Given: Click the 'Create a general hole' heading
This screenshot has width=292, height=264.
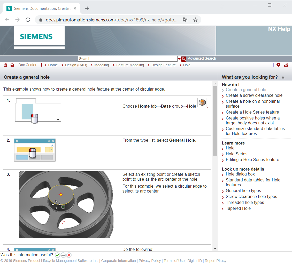Looking at the screenshot, I should [x=27, y=77].
